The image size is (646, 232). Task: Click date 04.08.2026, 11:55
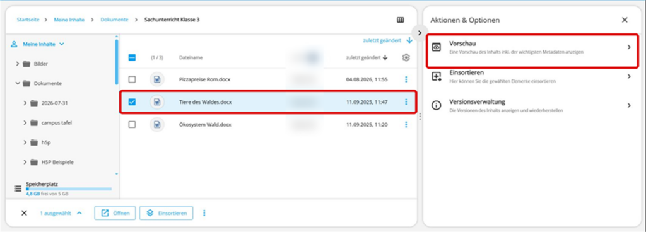click(367, 79)
